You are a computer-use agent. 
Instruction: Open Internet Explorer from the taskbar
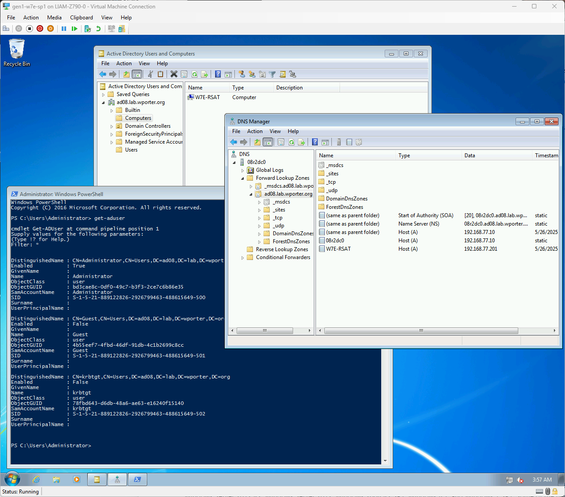(36, 479)
